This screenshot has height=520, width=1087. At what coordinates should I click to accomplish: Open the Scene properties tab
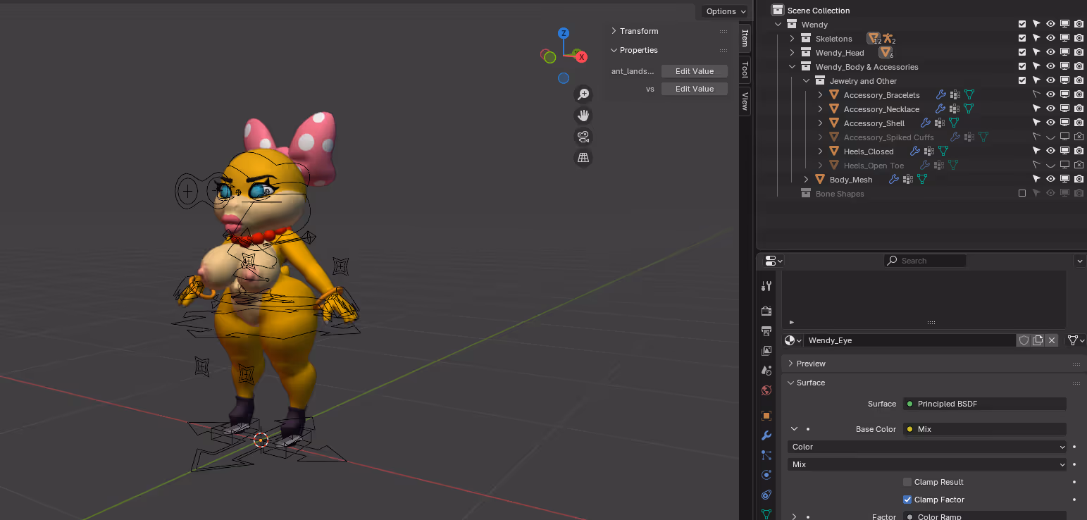click(x=766, y=370)
